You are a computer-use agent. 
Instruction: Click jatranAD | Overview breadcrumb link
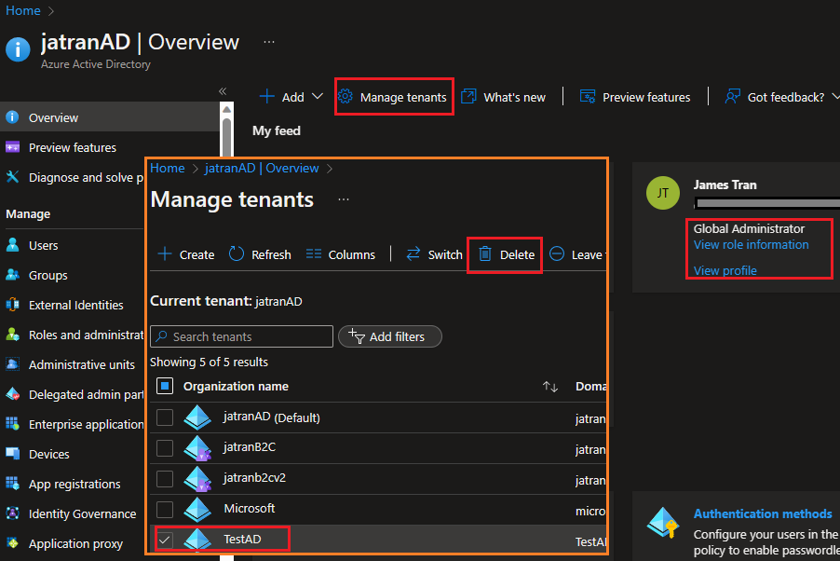pyautogui.click(x=262, y=168)
